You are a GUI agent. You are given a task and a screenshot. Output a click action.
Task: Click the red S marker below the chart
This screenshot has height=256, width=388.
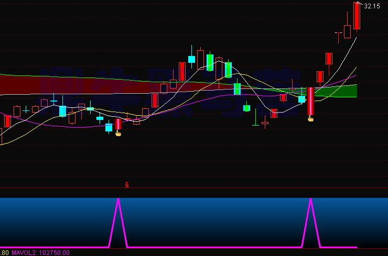click(127, 185)
